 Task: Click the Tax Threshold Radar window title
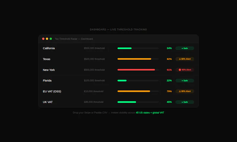(x=74, y=39)
